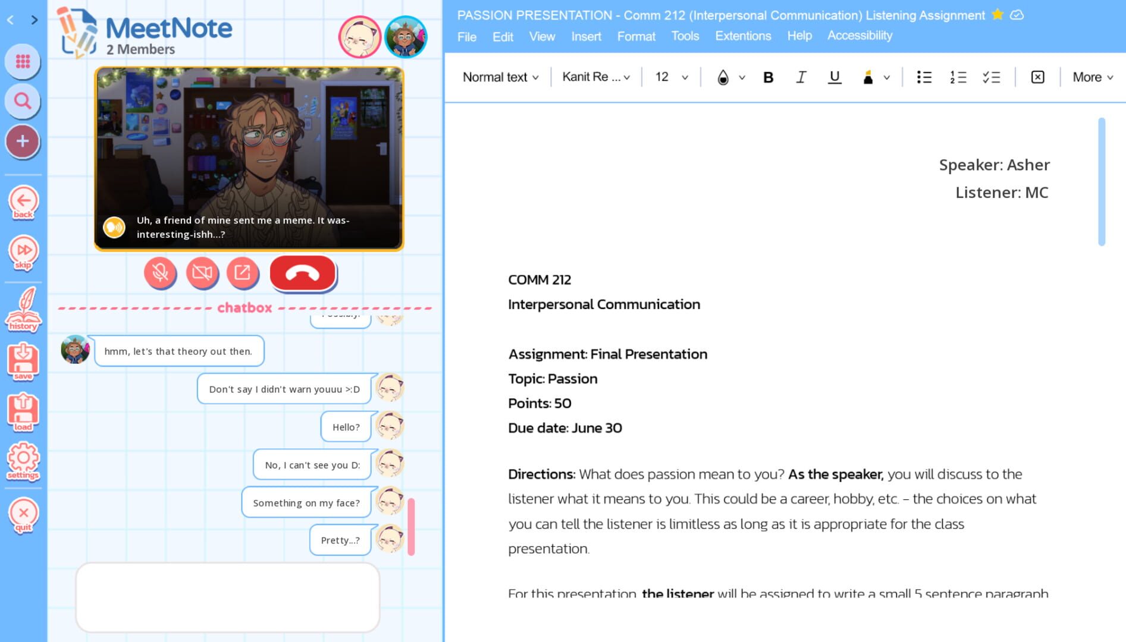Image resolution: width=1126 pixels, height=642 pixels.
Task: Open the Extentions menu
Action: coord(742,36)
